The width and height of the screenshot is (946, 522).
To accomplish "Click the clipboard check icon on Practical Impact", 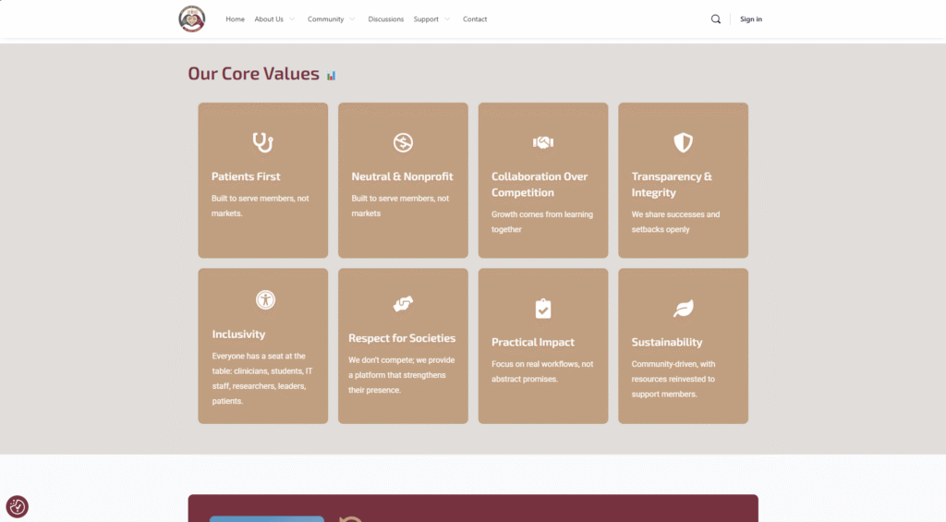I will tap(543, 309).
